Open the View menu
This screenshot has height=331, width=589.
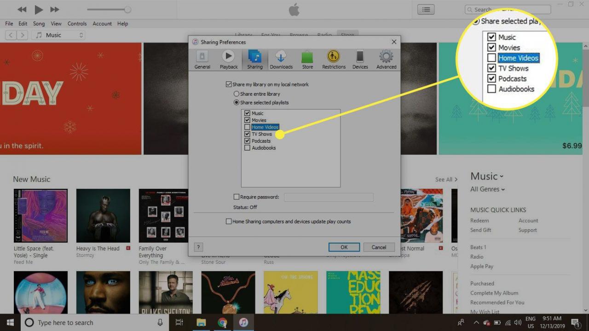pyautogui.click(x=56, y=23)
